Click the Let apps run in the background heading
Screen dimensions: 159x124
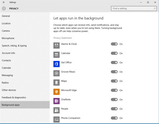click(x=78, y=18)
